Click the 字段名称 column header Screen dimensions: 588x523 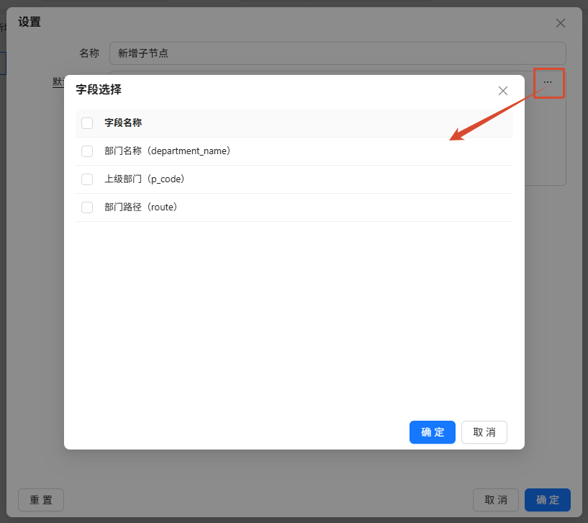(123, 122)
